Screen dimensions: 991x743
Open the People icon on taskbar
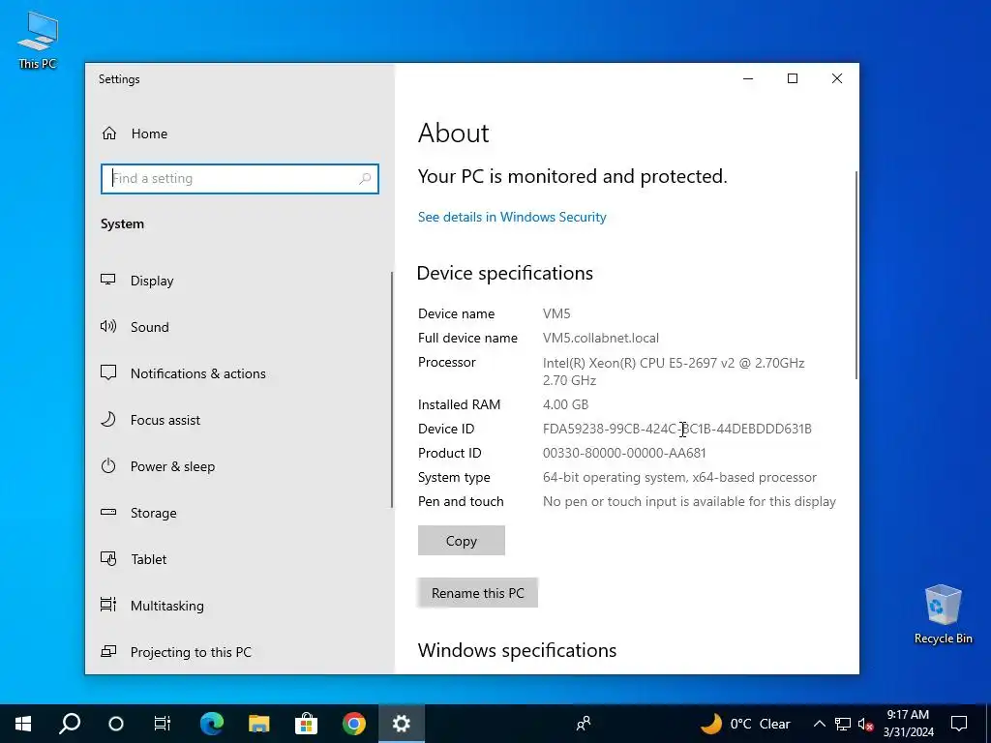click(584, 724)
